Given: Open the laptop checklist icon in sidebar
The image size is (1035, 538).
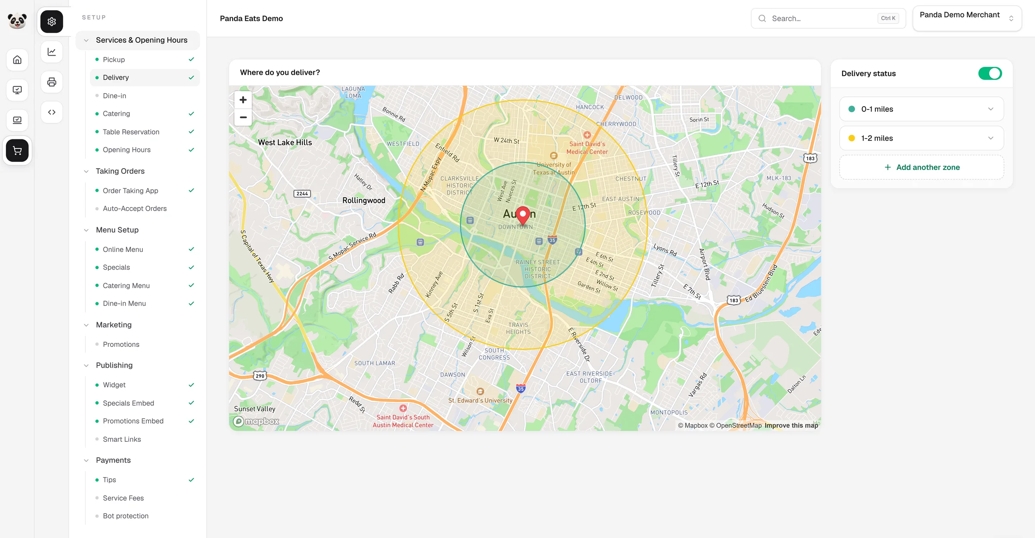Looking at the screenshot, I should tap(17, 120).
